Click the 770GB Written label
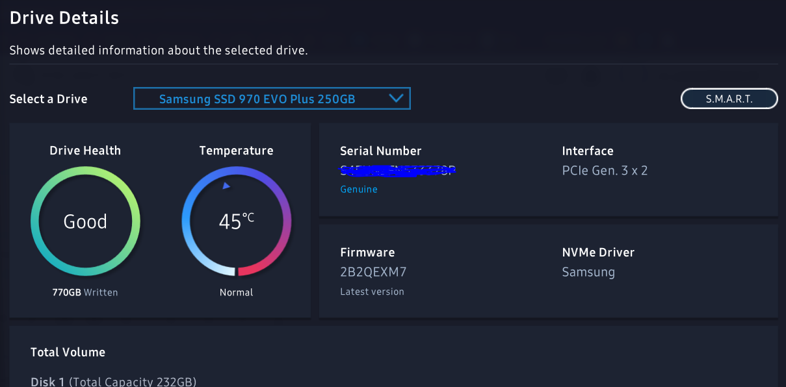 pos(85,292)
